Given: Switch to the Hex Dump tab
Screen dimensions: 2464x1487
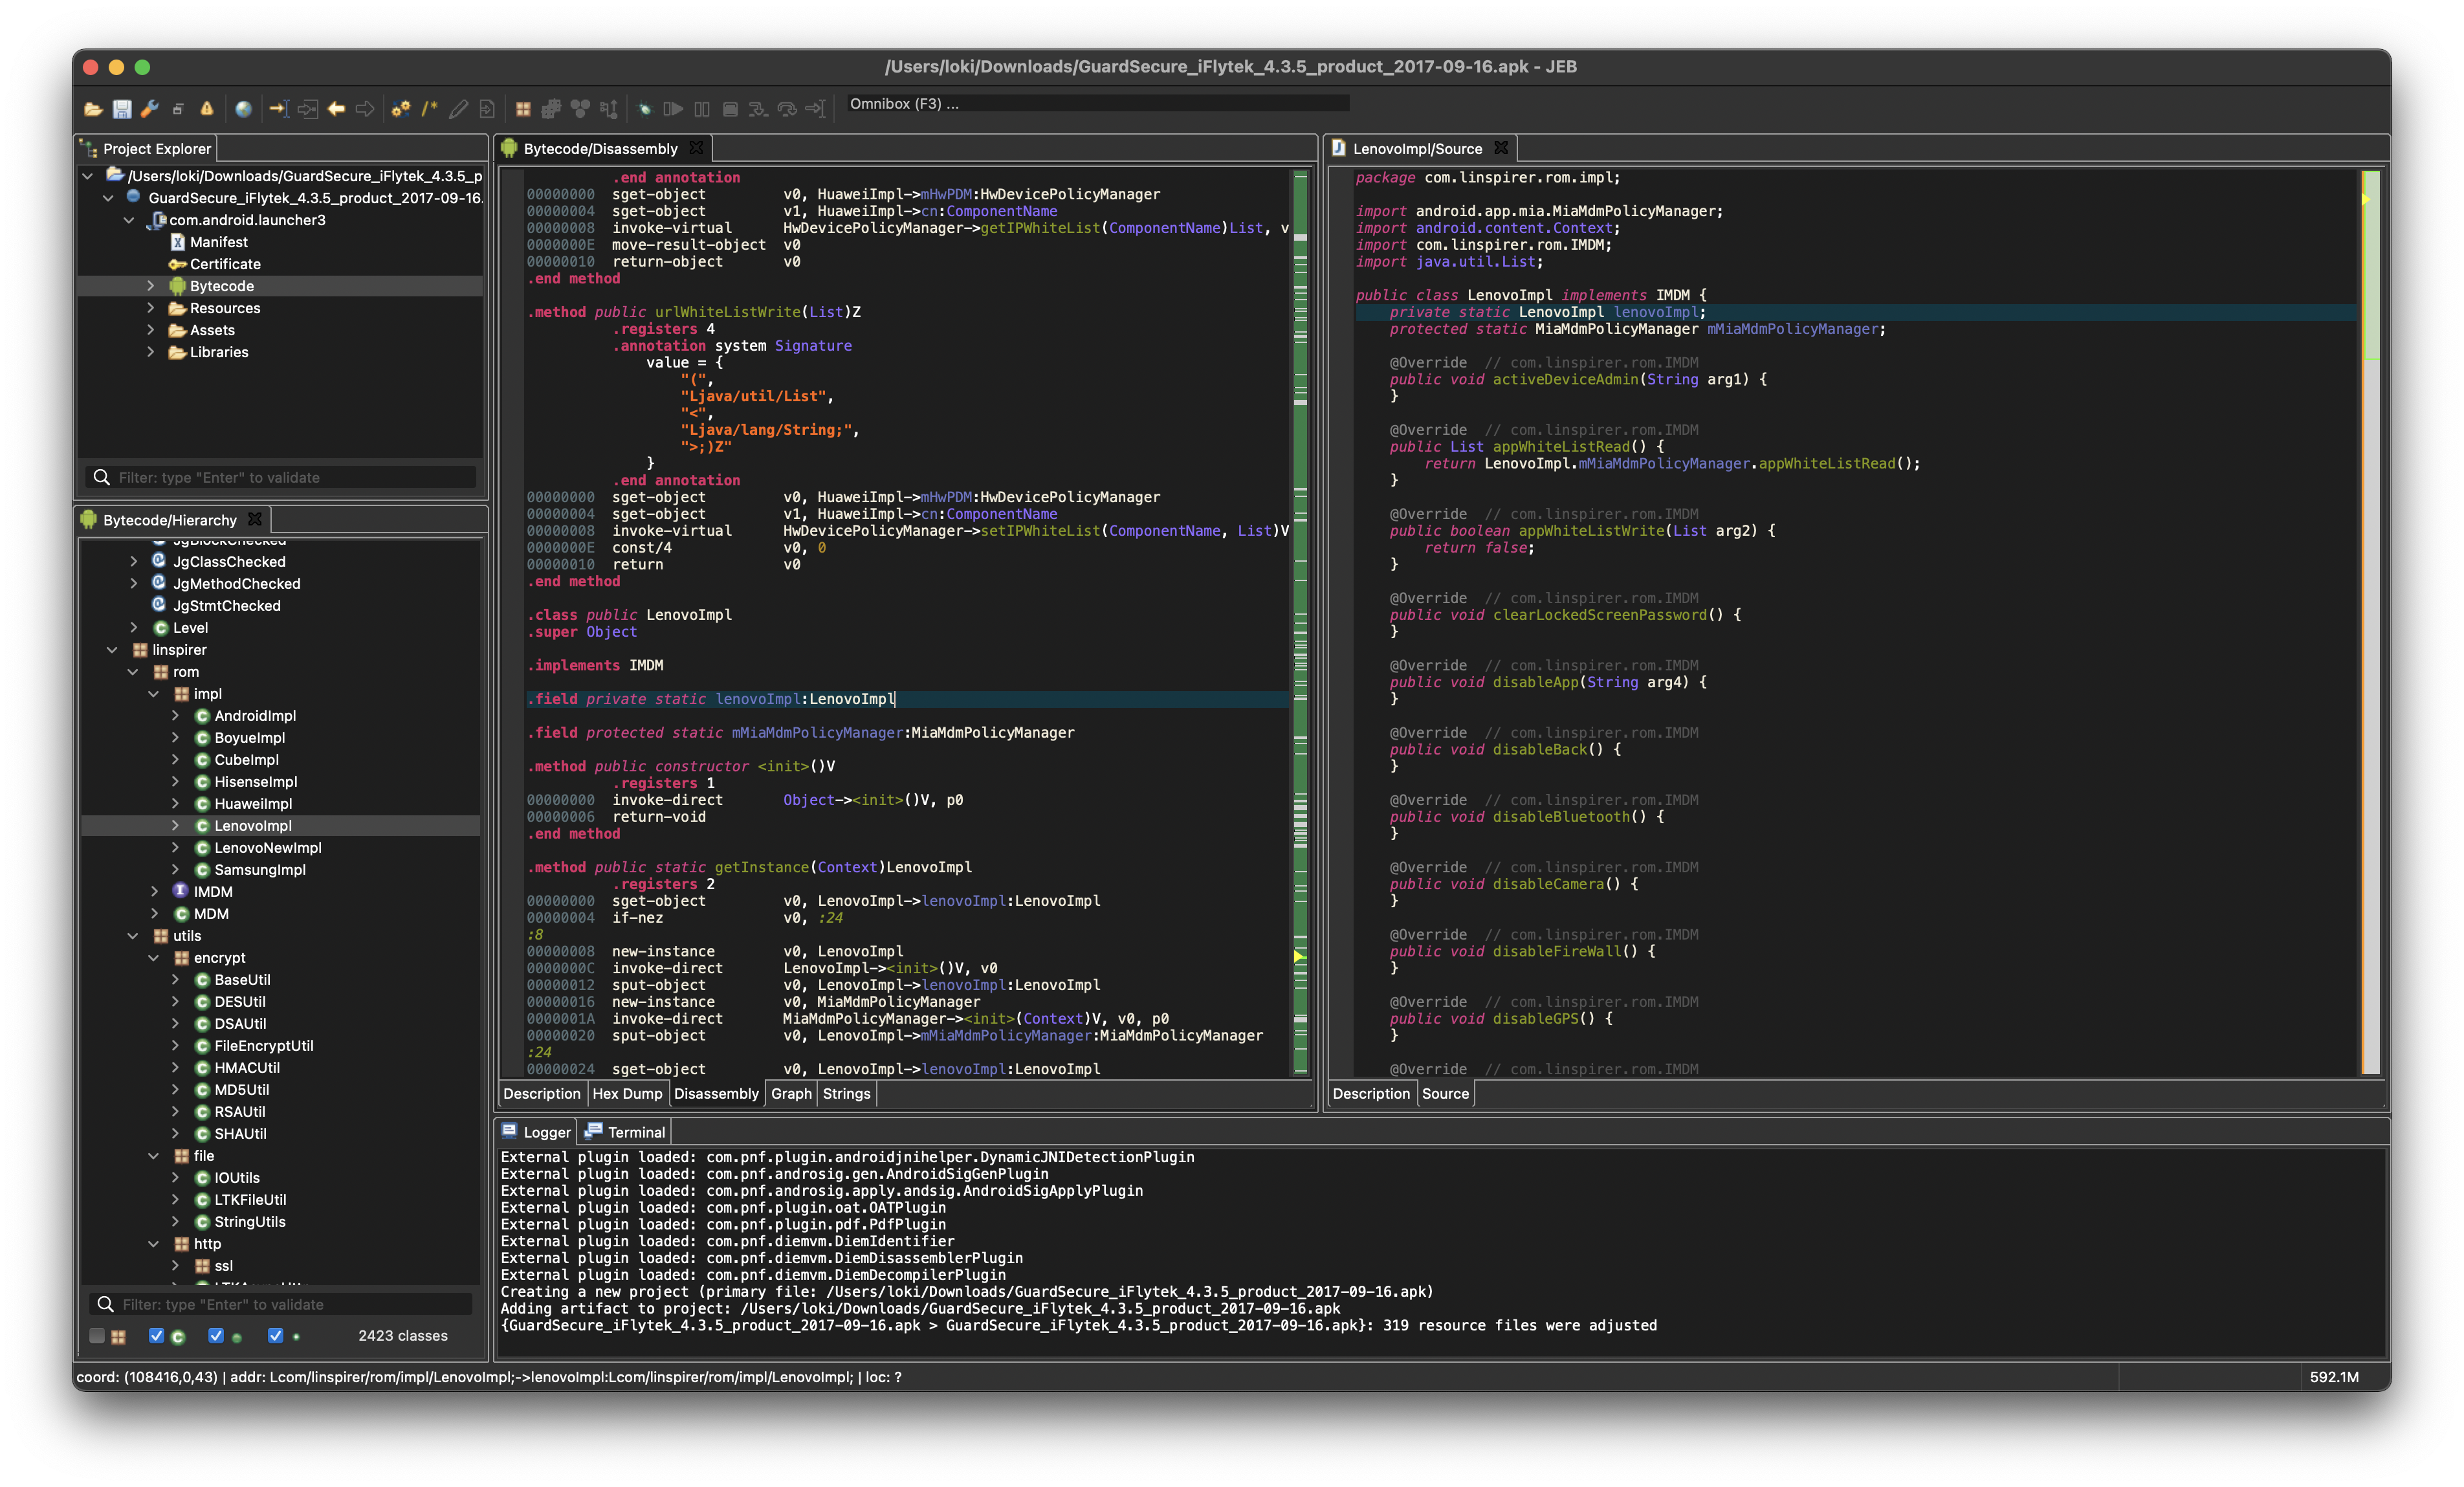Looking at the screenshot, I should tap(627, 1093).
